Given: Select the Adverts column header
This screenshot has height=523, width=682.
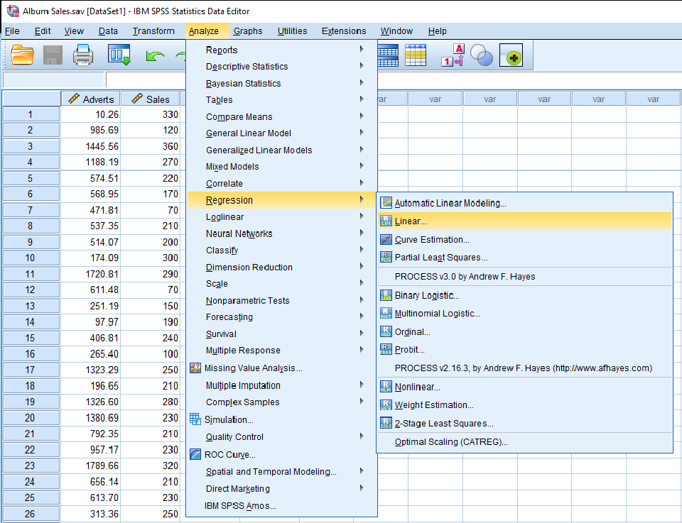Looking at the screenshot, I should click(91, 99).
